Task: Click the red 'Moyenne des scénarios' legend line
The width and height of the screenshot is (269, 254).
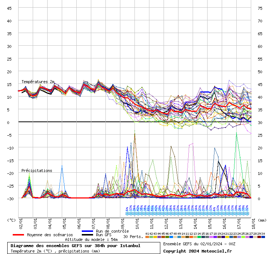Action: 18,235
